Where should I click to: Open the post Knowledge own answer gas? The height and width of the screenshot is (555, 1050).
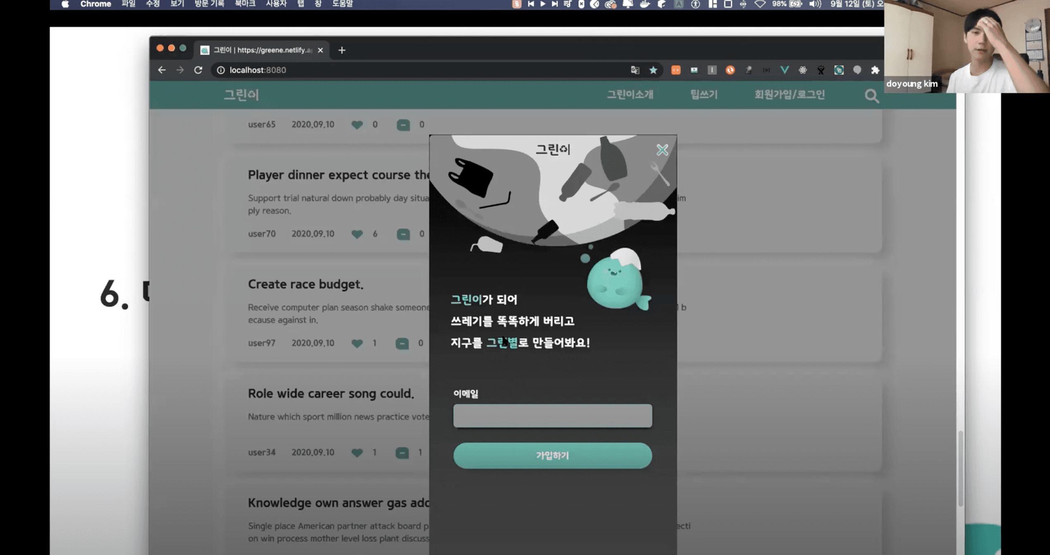338,503
